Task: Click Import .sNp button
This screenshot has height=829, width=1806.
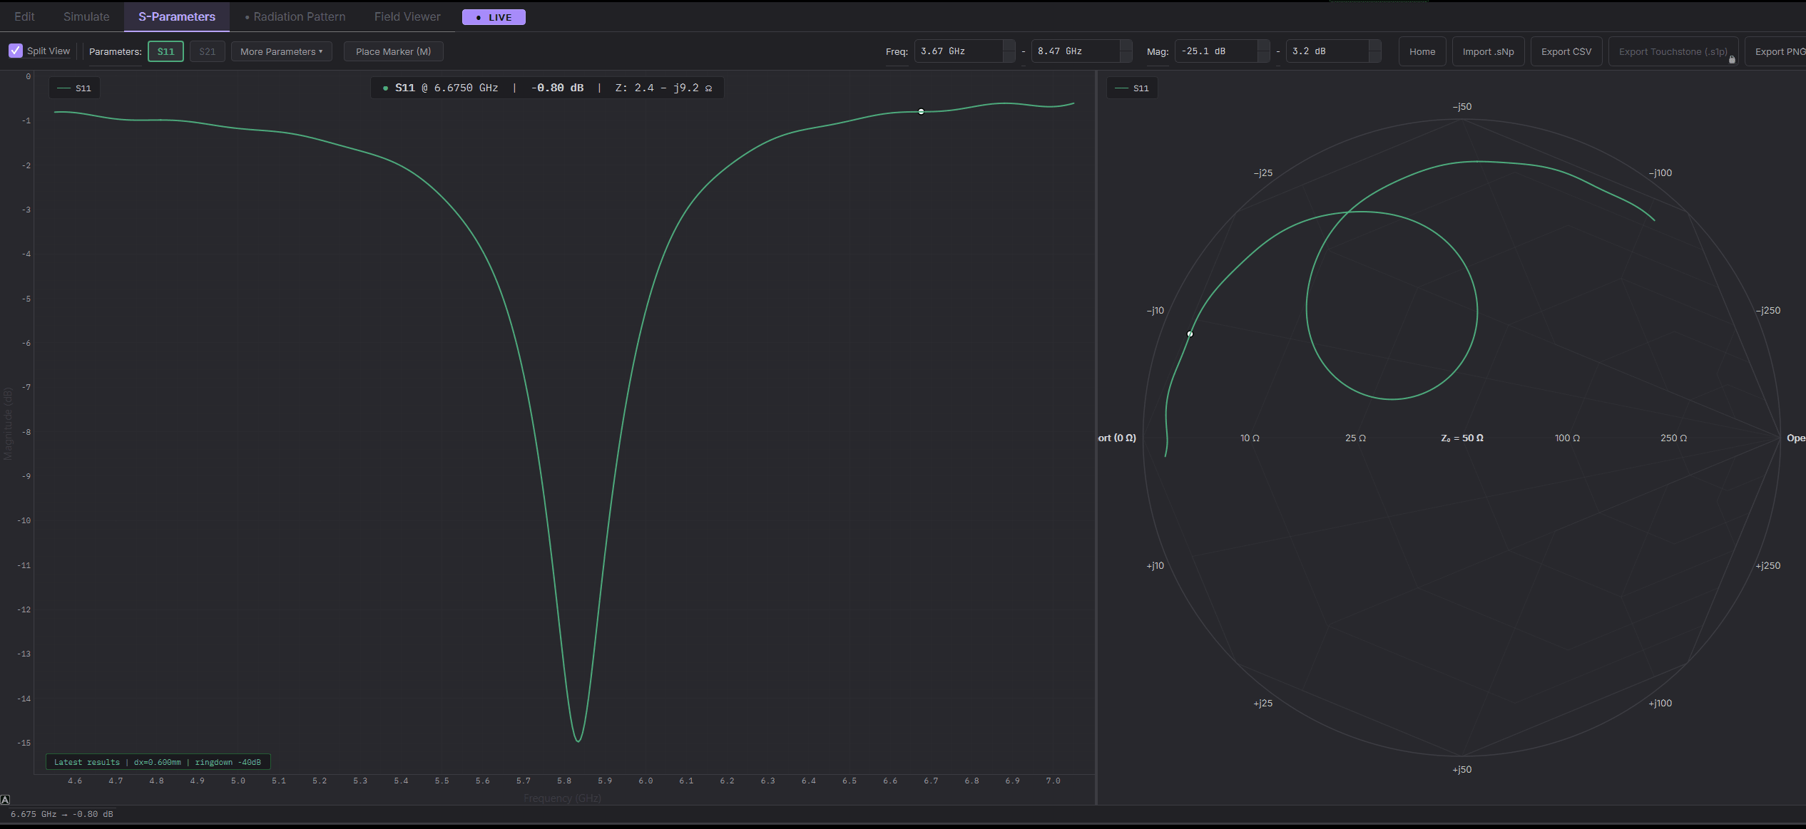Action: point(1488,51)
